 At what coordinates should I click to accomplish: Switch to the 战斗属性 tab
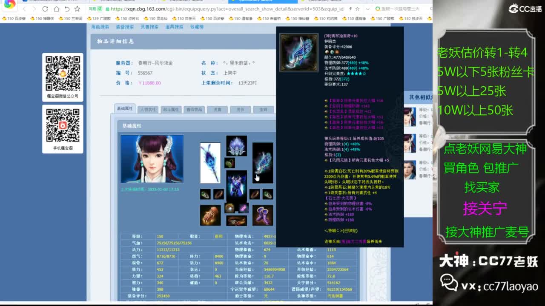171,110
